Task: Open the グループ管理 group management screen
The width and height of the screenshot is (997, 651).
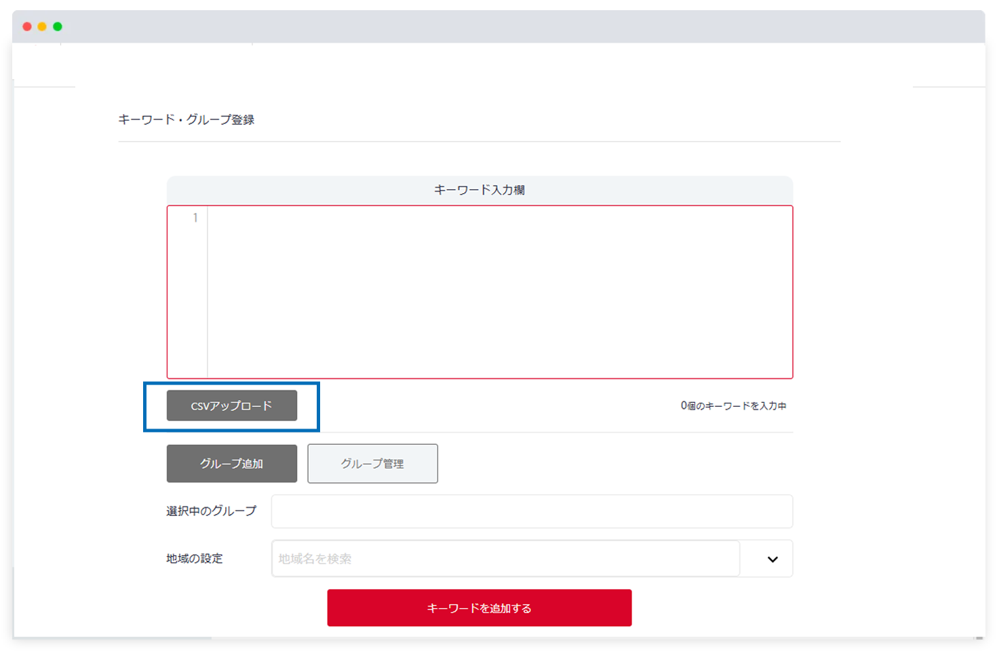Action: [x=372, y=463]
